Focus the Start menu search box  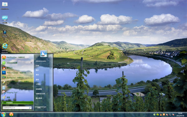[17, 108]
